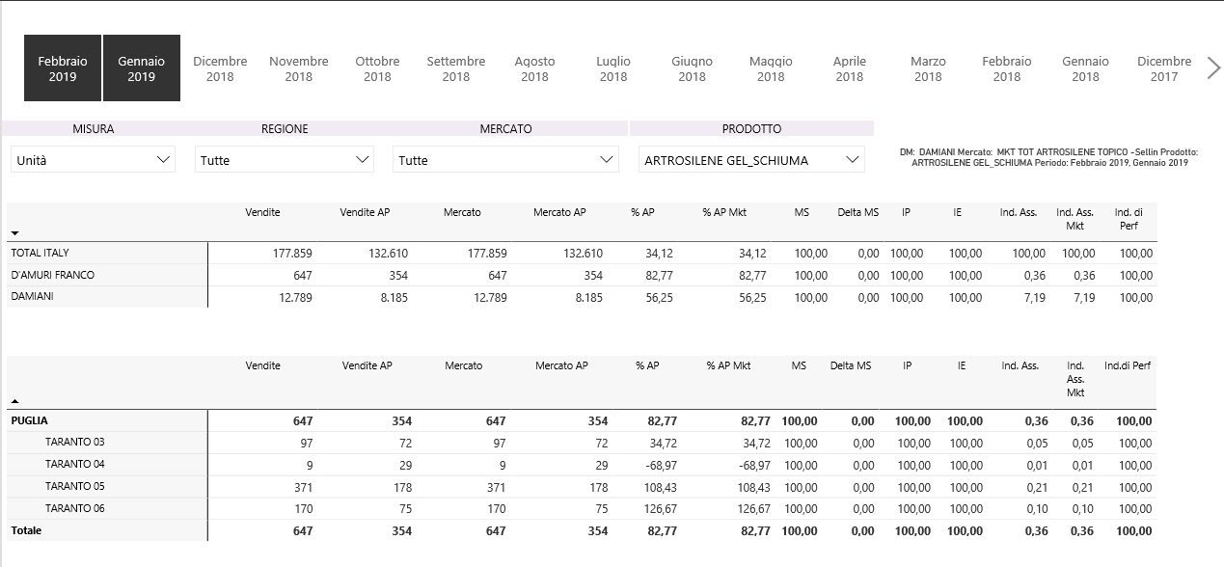Choose the Settembre 2018 period tab
The width and height of the screenshot is (1224, 567).
click(456, 68)
